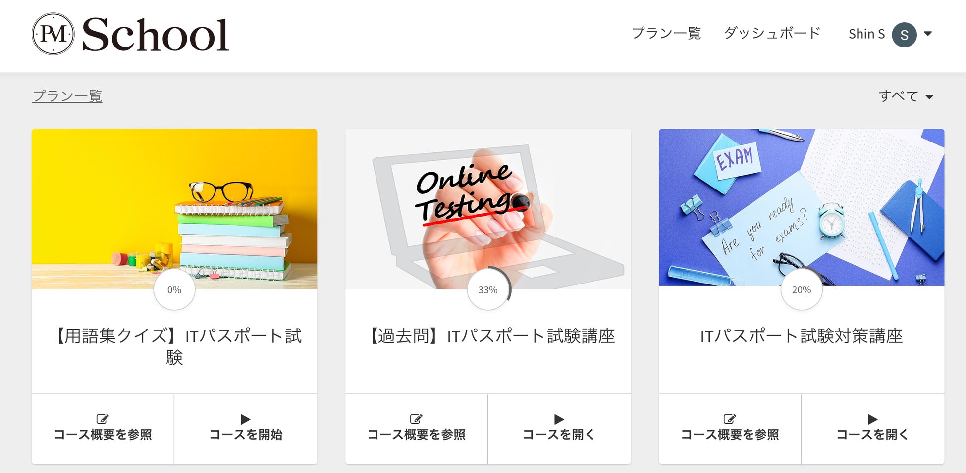Go to プラン一覧 in the top navigation
Image resolution: width=966 pixels, height=473 pixels.
point(666,33)
